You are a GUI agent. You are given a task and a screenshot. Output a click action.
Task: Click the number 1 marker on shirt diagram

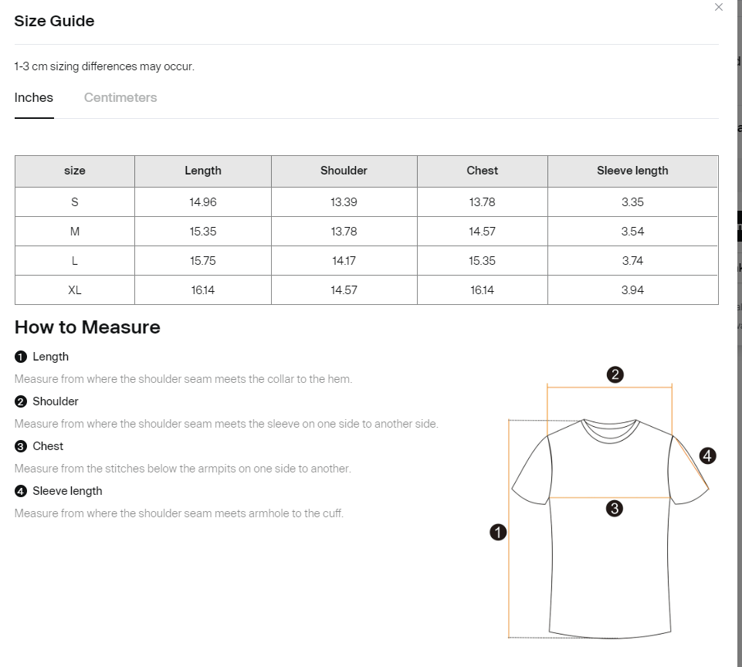pyautogui.click(x=498, y=532)
